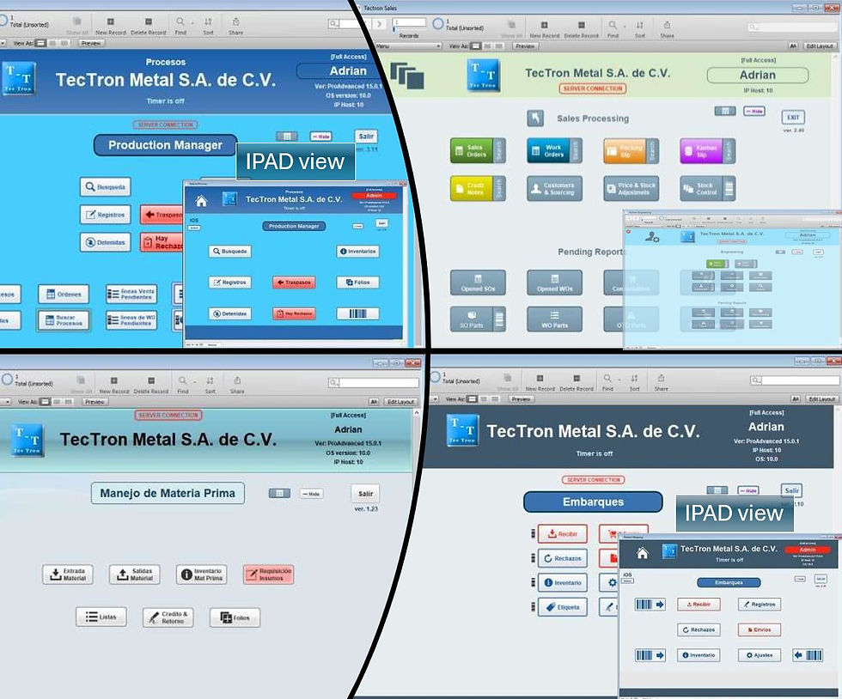Open orange Packing Slip tile
This screenshot has width=842, height=699.
[x=625, y=151]
